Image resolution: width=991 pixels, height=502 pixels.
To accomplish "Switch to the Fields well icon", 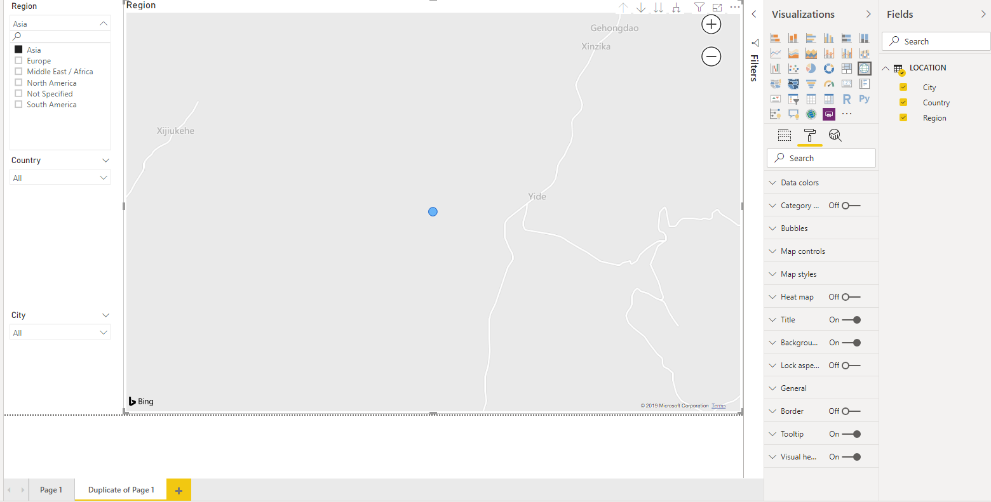I will (785, 135).
